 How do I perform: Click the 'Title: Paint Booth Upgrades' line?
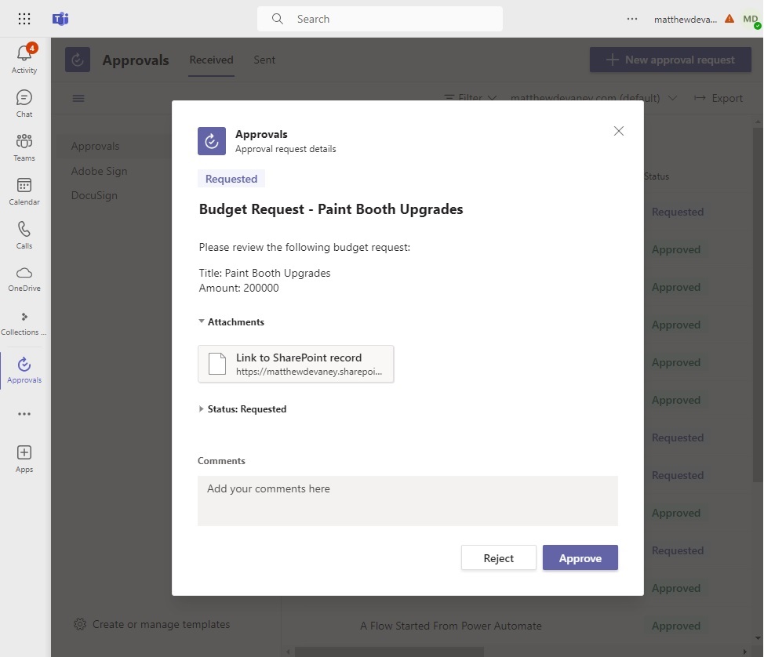point(264,273)
